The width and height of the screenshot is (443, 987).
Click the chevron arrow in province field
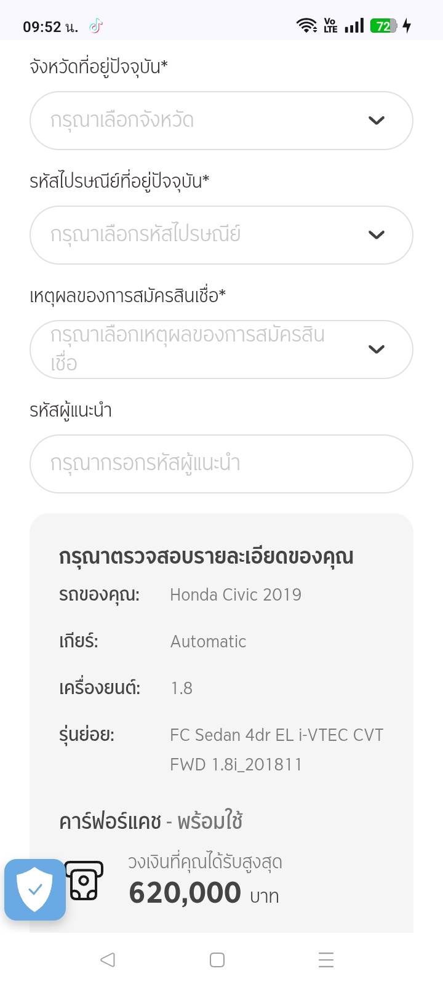point(376,121)
